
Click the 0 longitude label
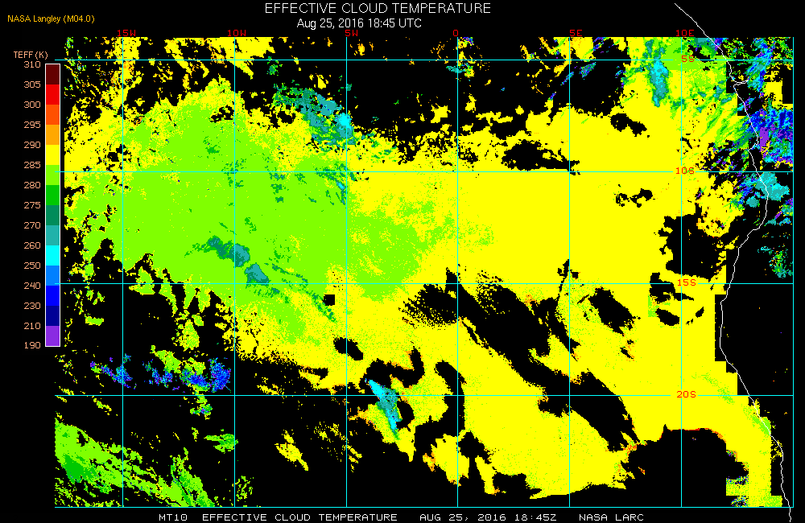coord(456,33)
